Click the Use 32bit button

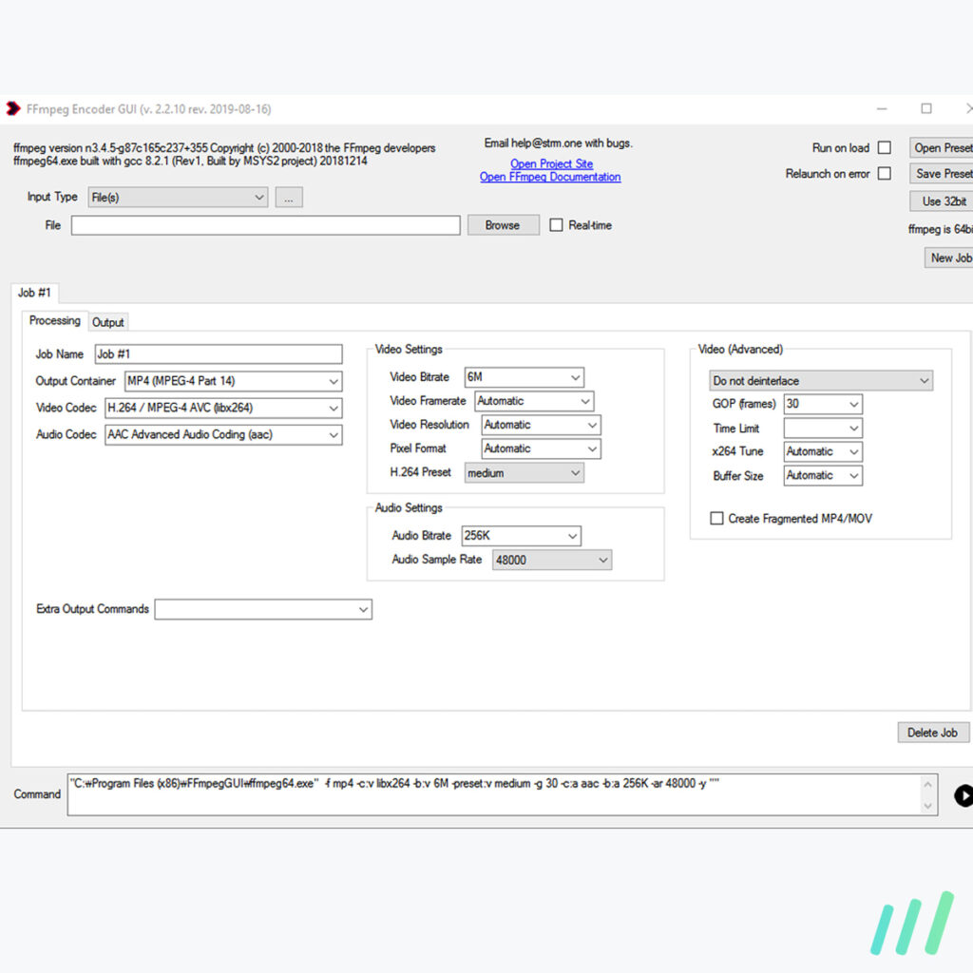[942, 201]
